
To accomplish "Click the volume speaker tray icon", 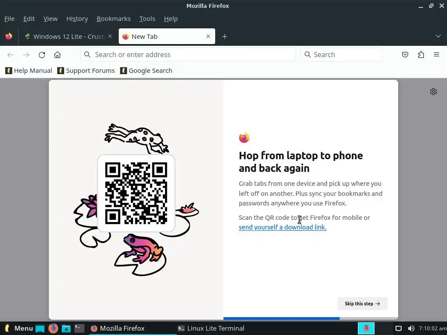I will [x=411, y=328].
